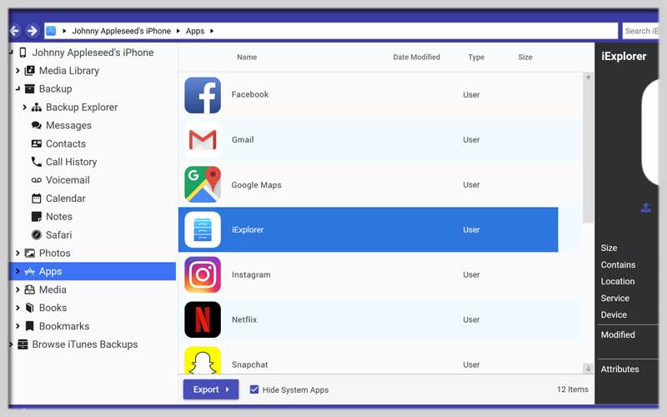Click the Messages speech bubble icon
Screen dimensions: 667x417
pyautogui.click(x=37, y=126)
